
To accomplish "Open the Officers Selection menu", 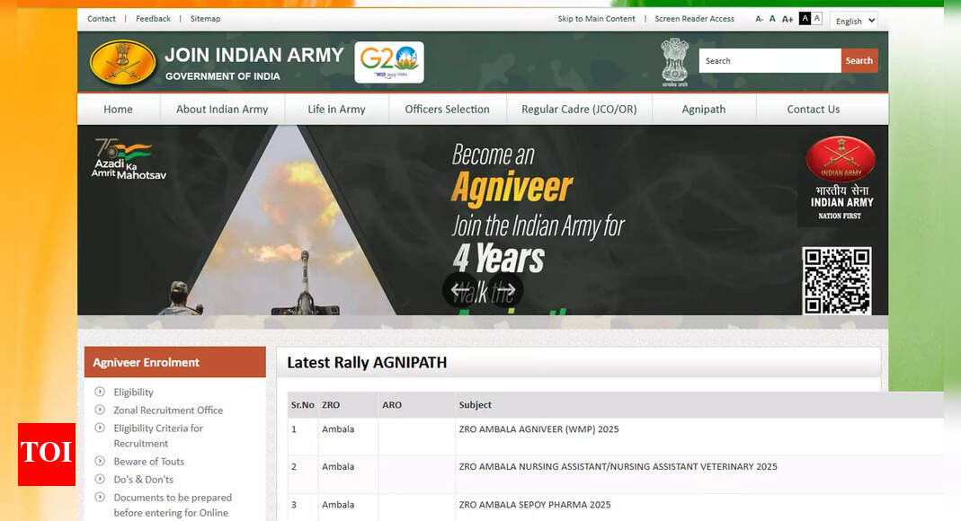I will click(x=447, y=110).
